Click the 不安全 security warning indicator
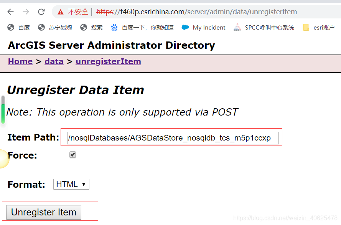 [78, 12]
